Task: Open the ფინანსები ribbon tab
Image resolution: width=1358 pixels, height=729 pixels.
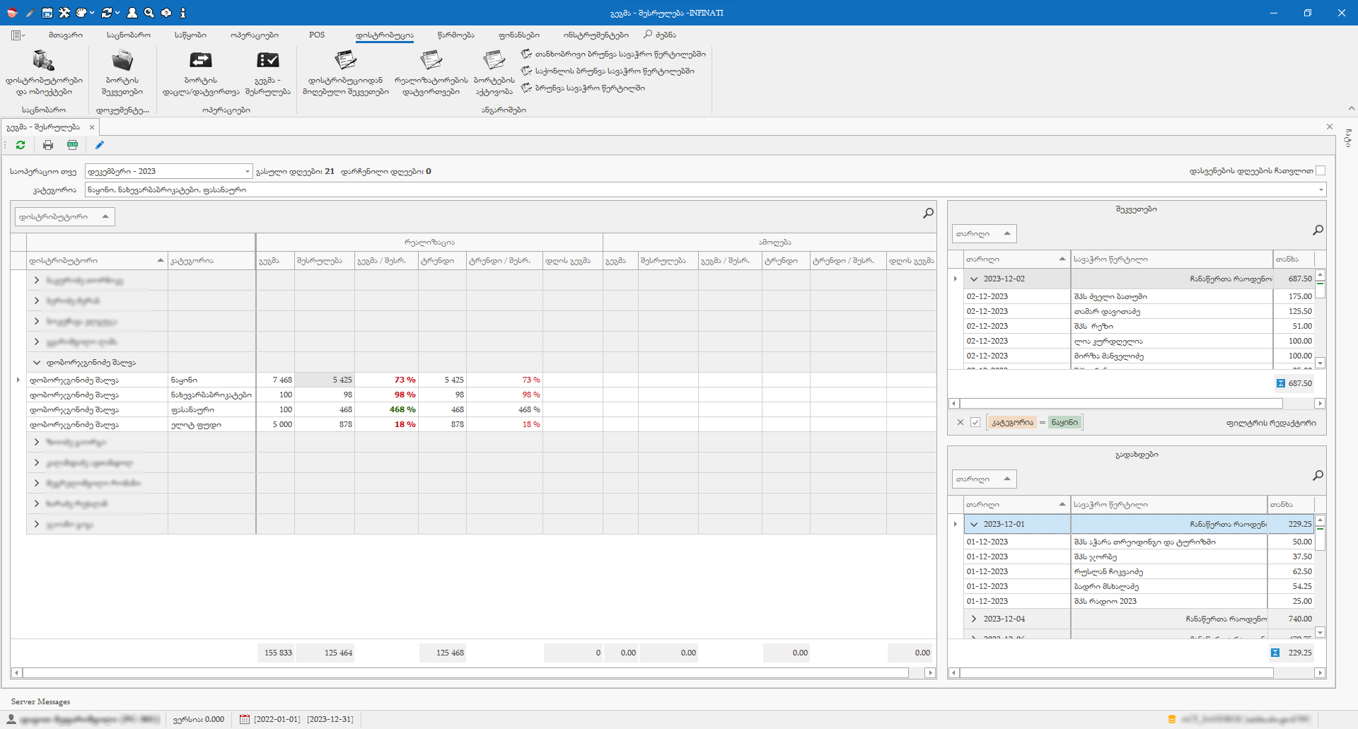Action: 518,35
